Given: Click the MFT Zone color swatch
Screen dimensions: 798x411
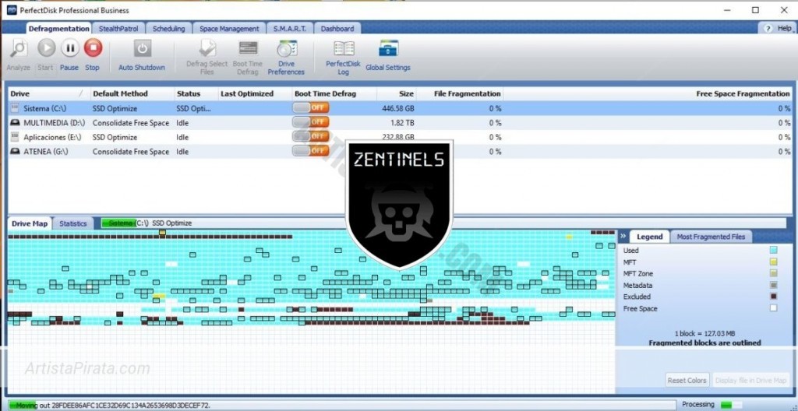Looking at the screenshot, I should pos(774,274).
